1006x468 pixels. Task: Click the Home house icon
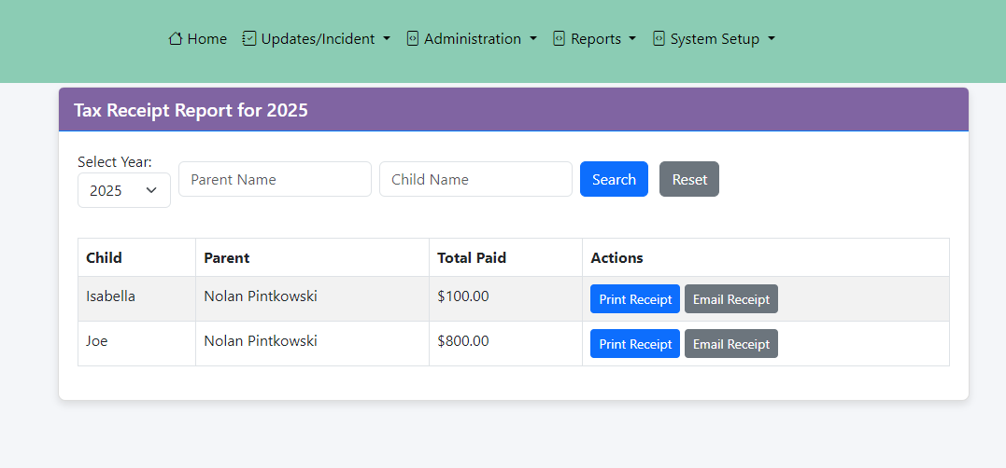(x=176, y=38)
